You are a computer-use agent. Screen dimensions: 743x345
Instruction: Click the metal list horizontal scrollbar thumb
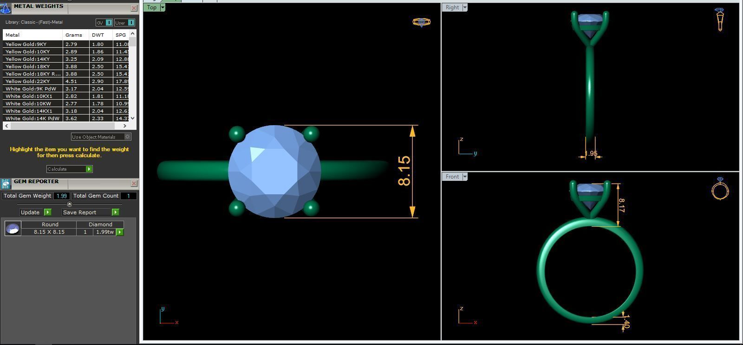click(x=62, y=126)
